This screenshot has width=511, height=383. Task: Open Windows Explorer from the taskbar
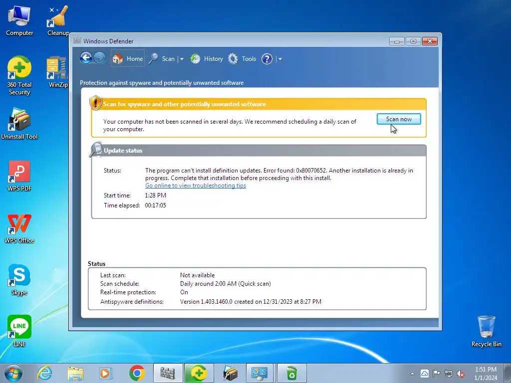(x=75, y=373)
